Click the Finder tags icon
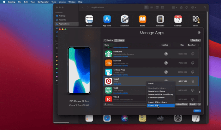The image size is (221, 130). 187,7
